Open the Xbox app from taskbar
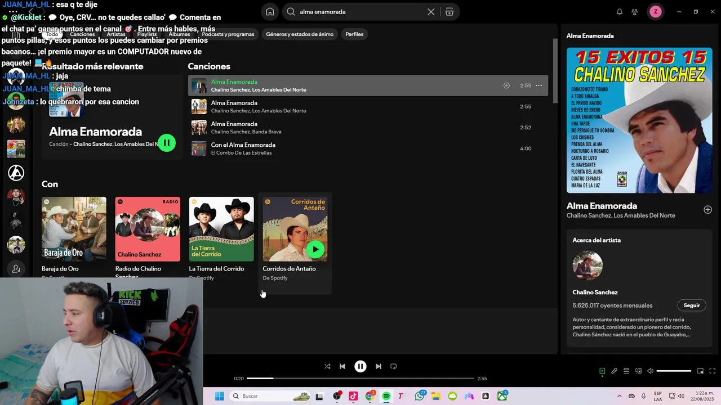Image resolution: width=721 pixels, height=405 pixels. [502, 396]
